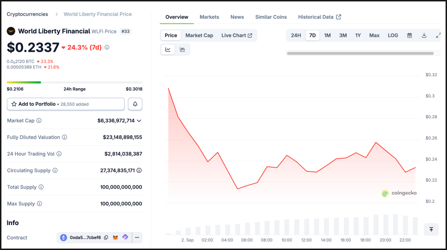Click the star icon in Add to Portfolio
This screenshot has width=447, height=250.
pos(14,104)
